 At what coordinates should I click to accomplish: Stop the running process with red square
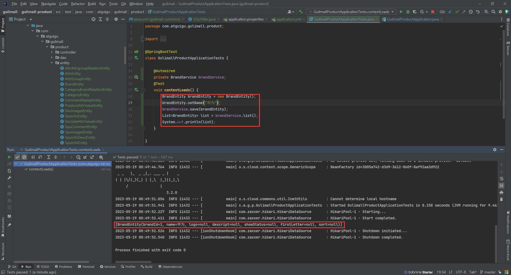coord(433,12)
